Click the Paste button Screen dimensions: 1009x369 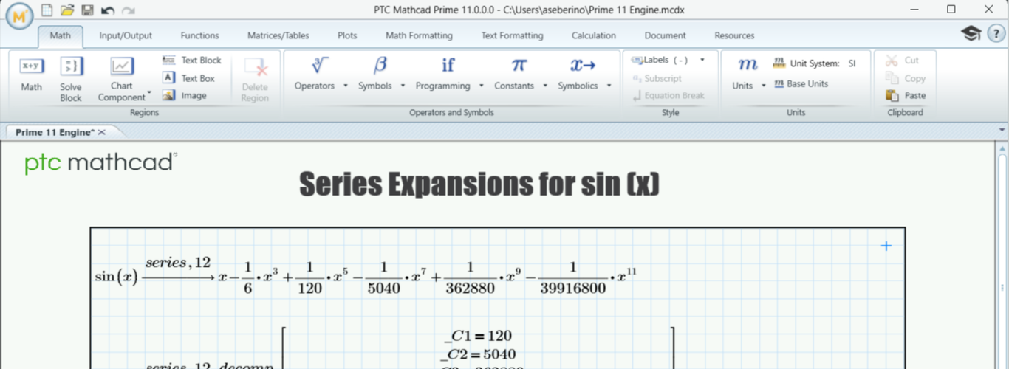(906, 95)
